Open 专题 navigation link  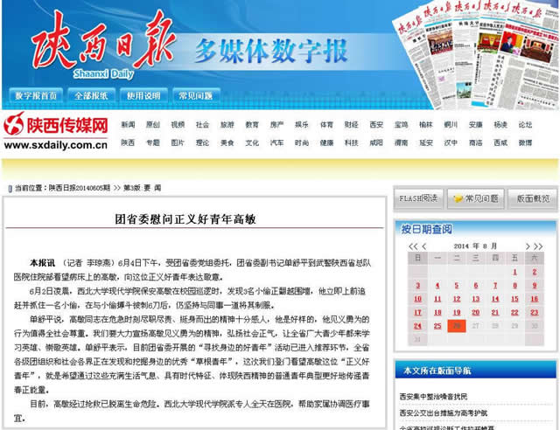(x=153, y=142)
